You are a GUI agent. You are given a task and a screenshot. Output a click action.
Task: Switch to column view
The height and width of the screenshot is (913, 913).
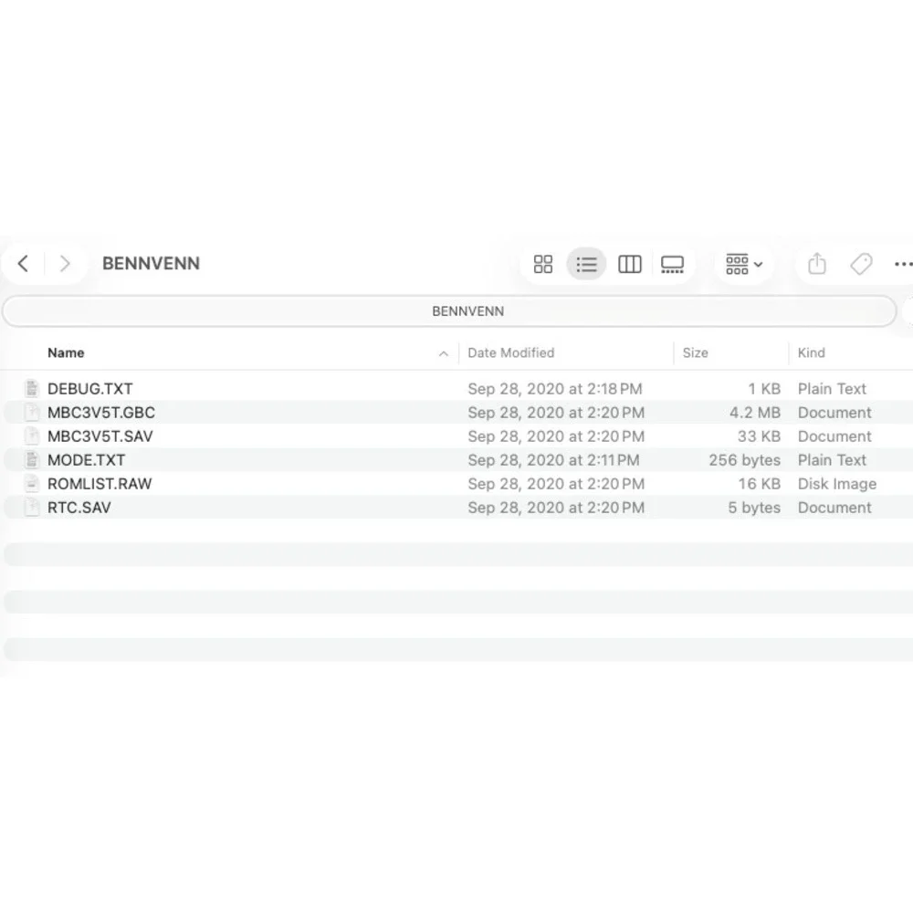tap(629, 265)
